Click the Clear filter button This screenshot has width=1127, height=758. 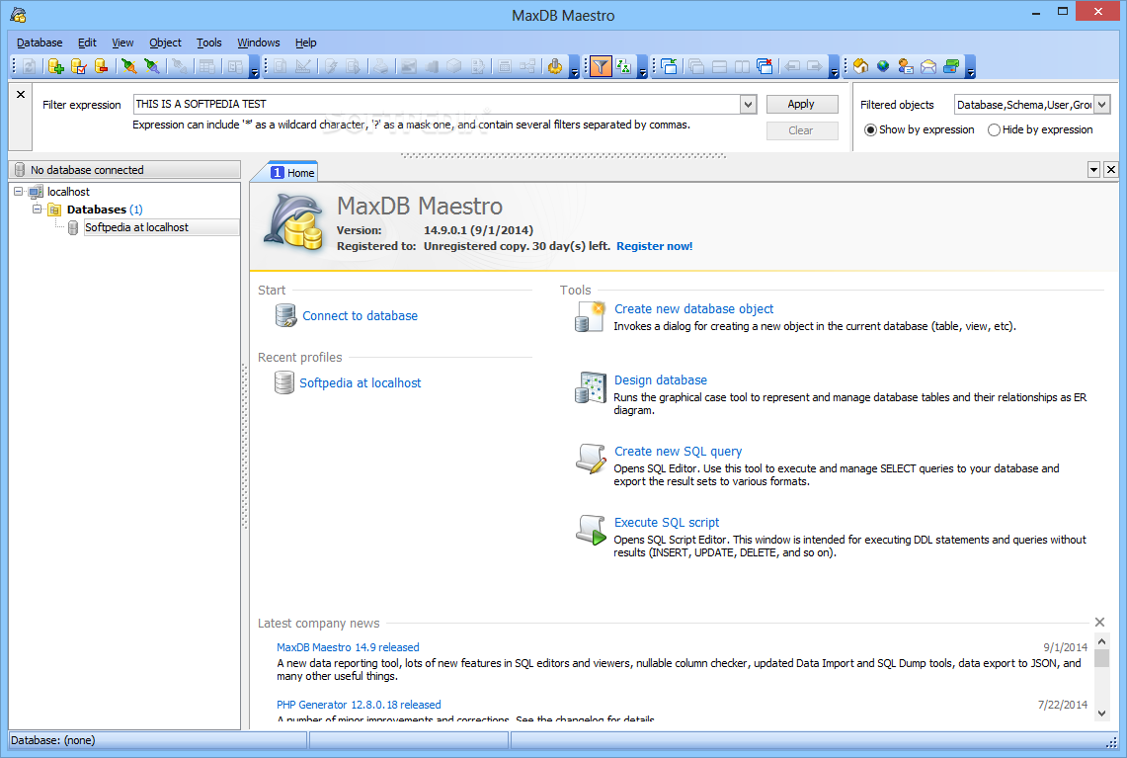point(801,130)
